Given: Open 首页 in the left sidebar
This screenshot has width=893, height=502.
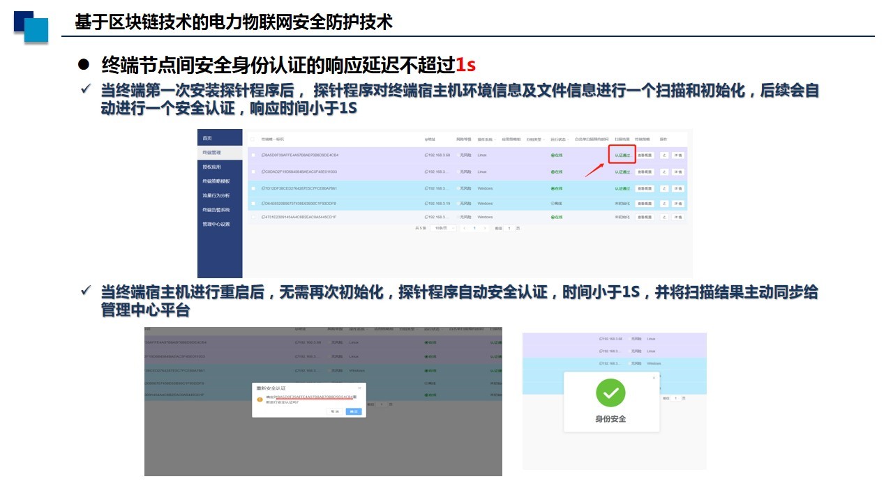Looking at the screenshot, I should point(220,138).
